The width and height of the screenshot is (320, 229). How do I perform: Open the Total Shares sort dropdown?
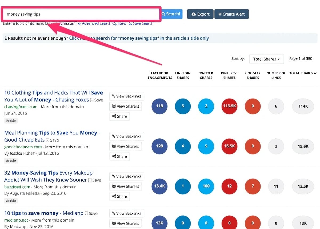[x=266, y=59]
